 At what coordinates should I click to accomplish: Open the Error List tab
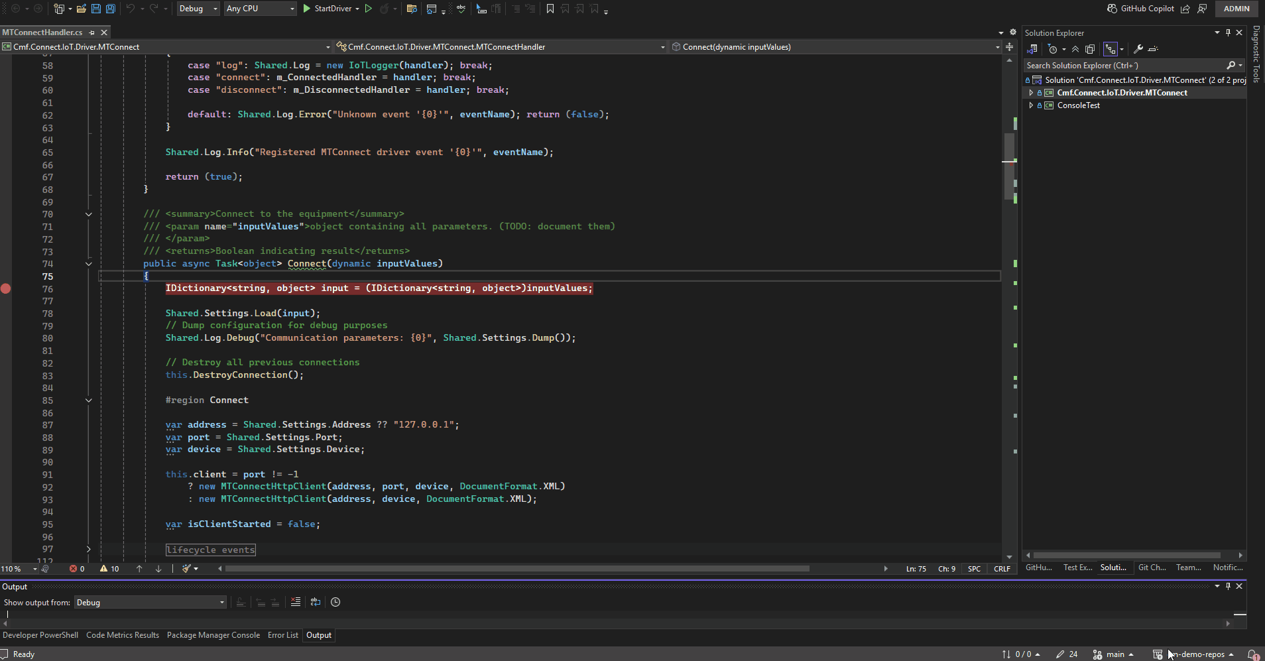(x=283, y=635)
